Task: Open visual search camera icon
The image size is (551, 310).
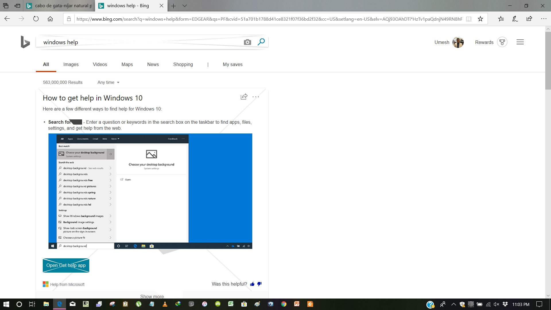Action: (x=247, y=42)
